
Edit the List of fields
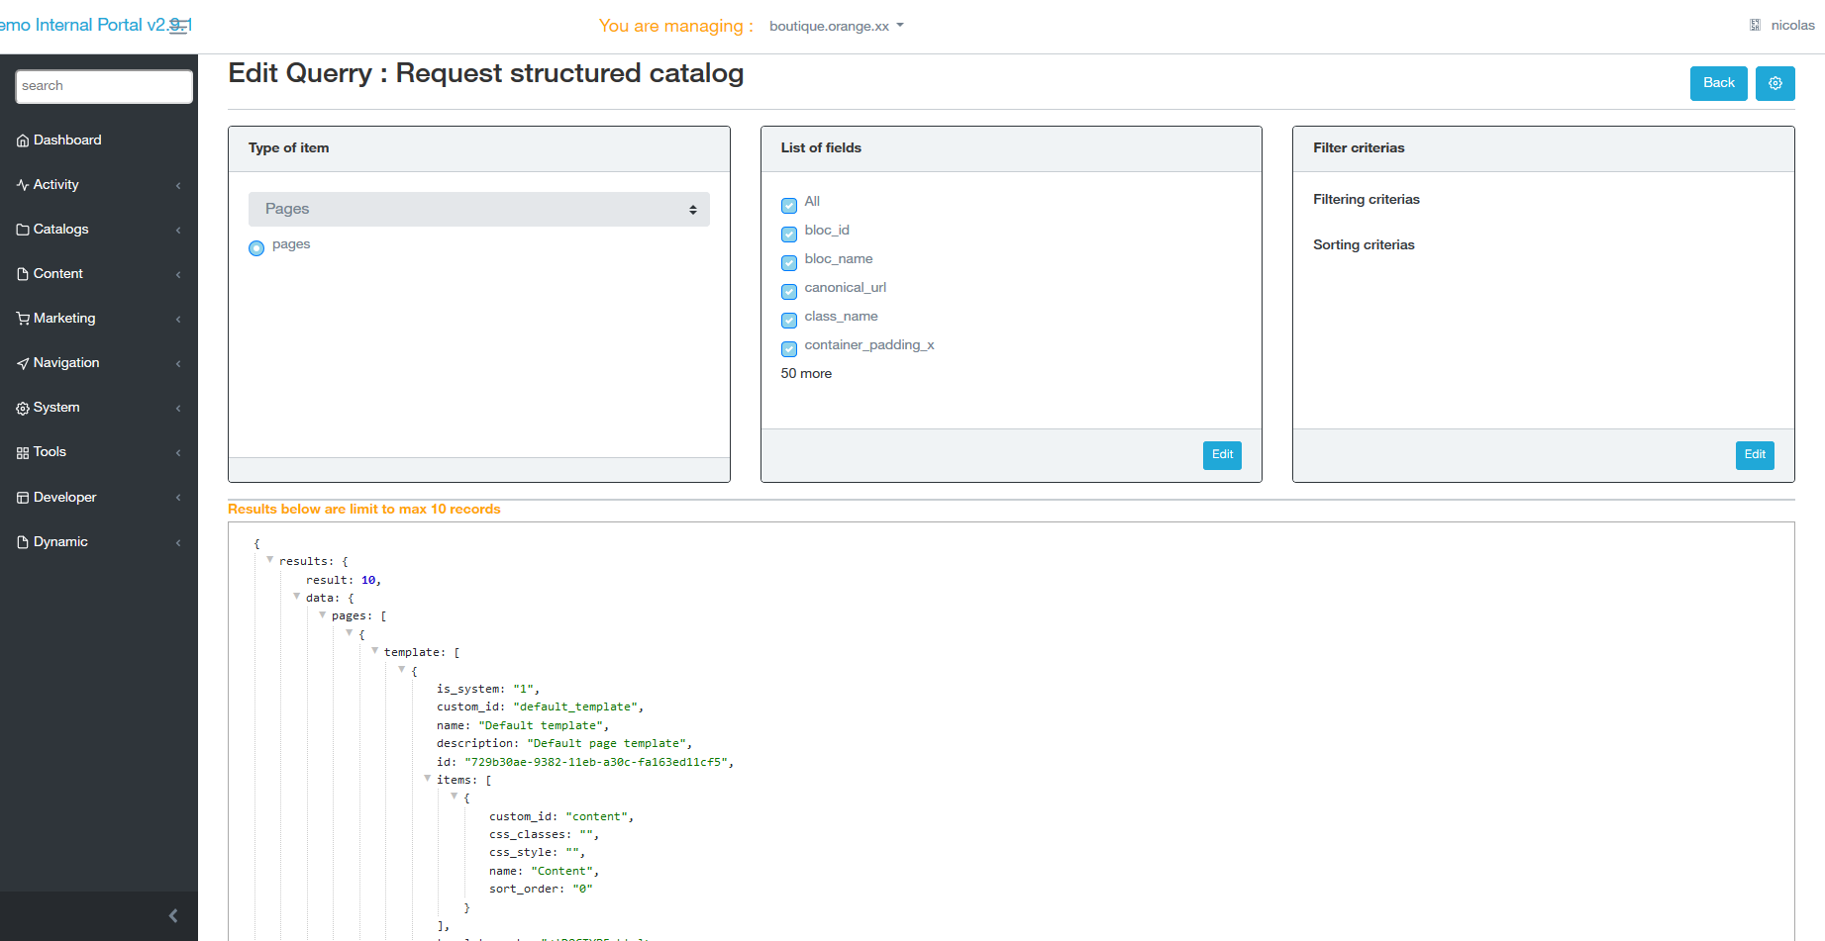1222,455
